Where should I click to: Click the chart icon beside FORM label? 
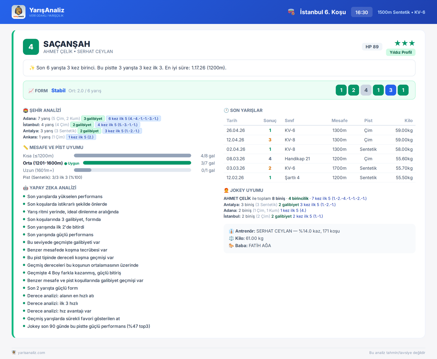coord(31,91)
